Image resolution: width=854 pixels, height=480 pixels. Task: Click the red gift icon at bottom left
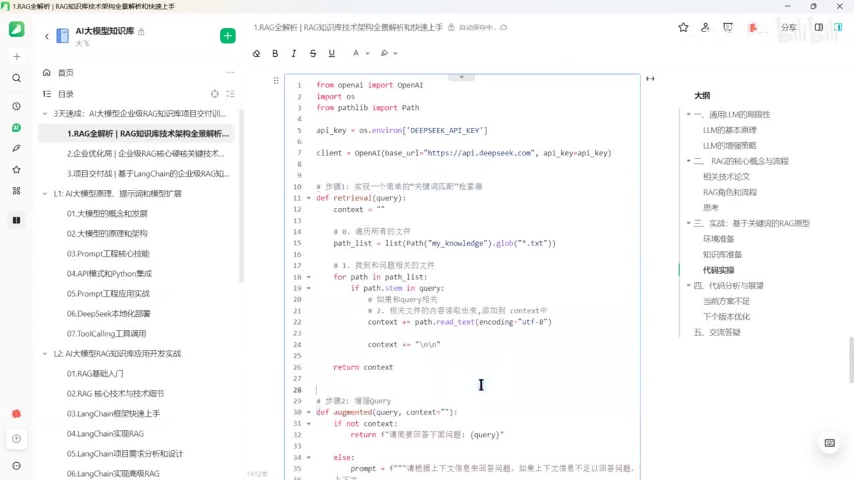17,413
